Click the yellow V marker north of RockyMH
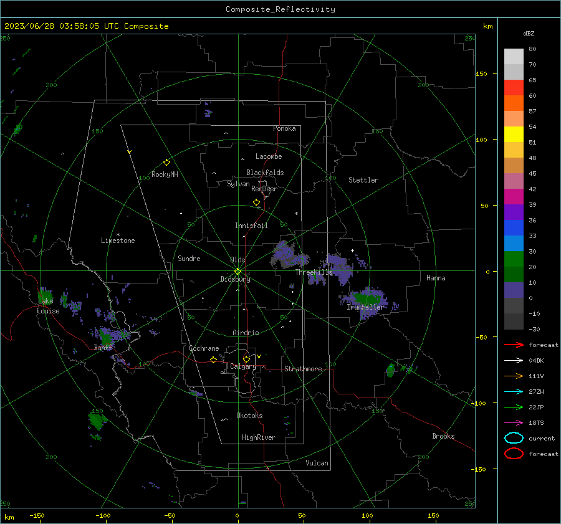 point(130,152)
